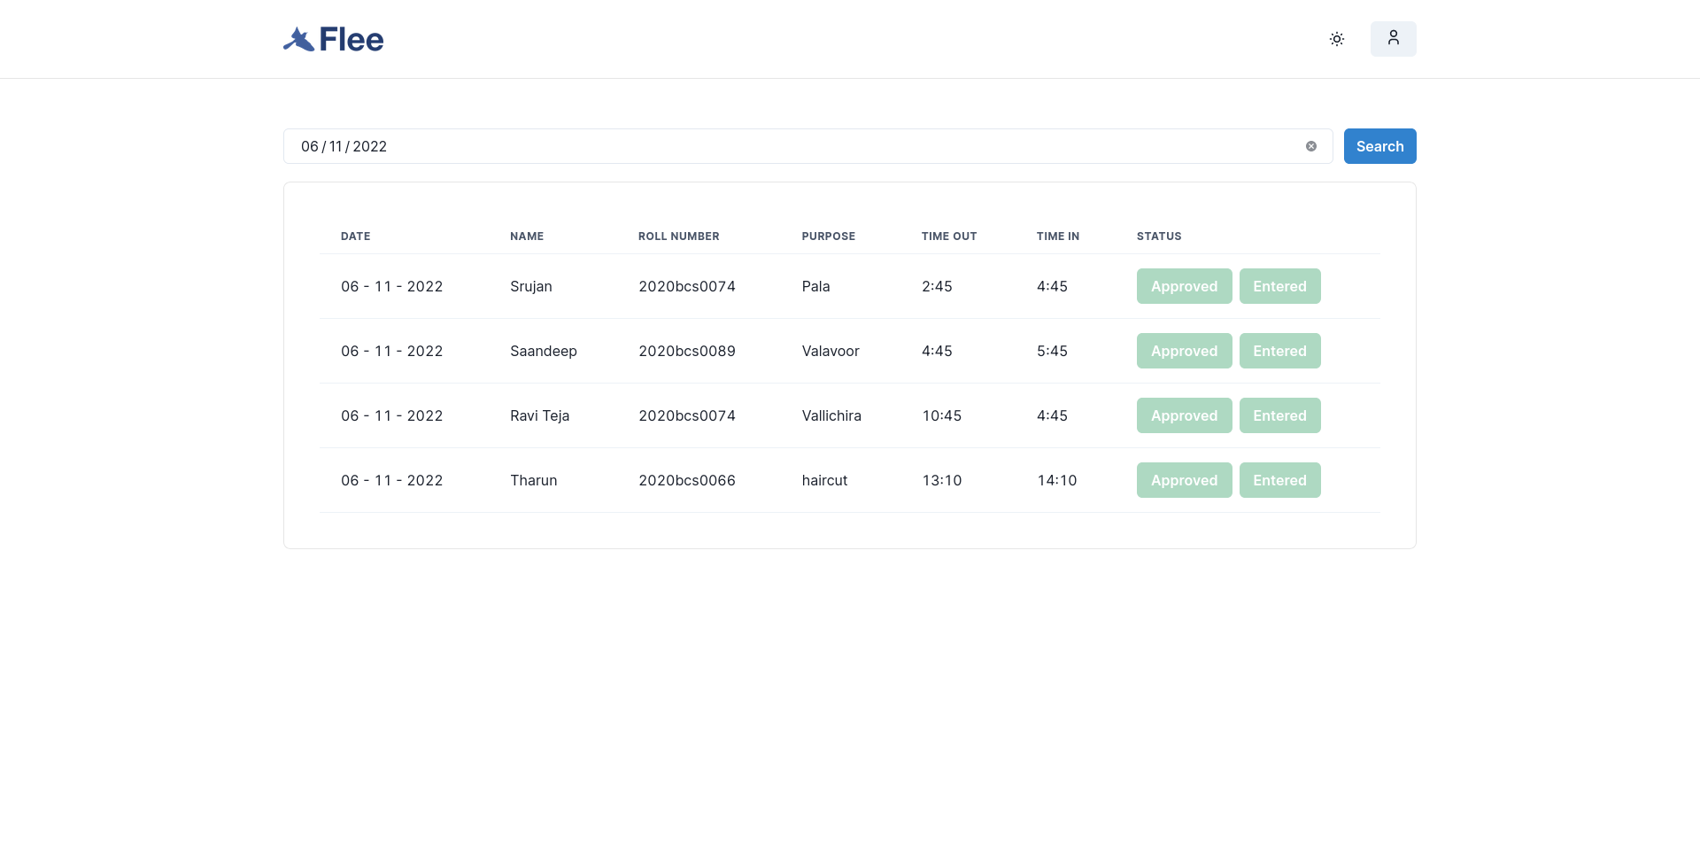1700x853 pixels.
Task: Click Saandeep's time out 4:45
Action: [x=937, y=351]
